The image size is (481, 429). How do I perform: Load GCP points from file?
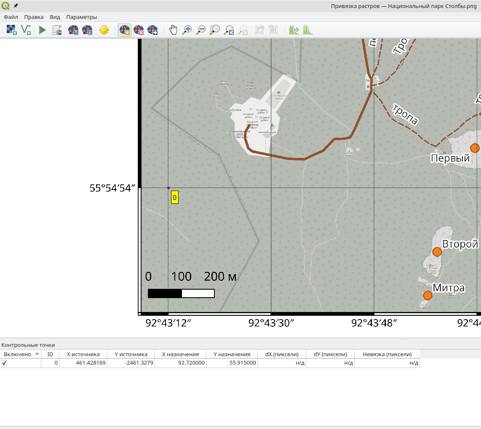73,30
